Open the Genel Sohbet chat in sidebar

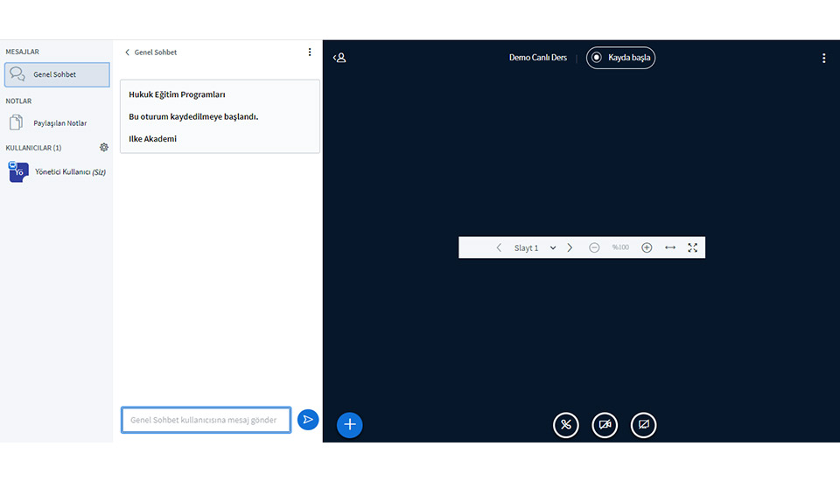(57, 74)
